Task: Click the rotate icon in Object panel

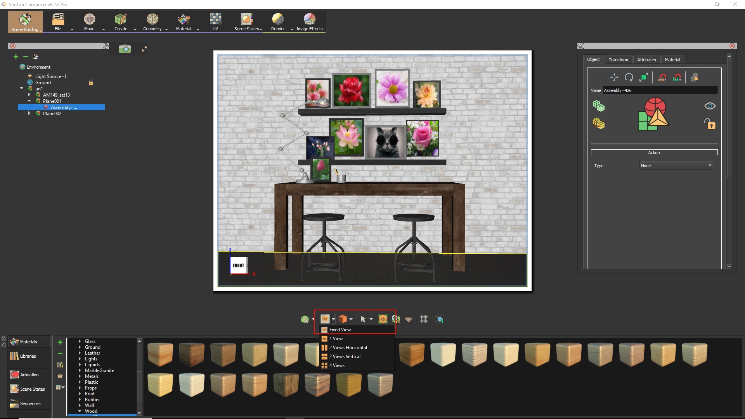Action: (629, 77)
